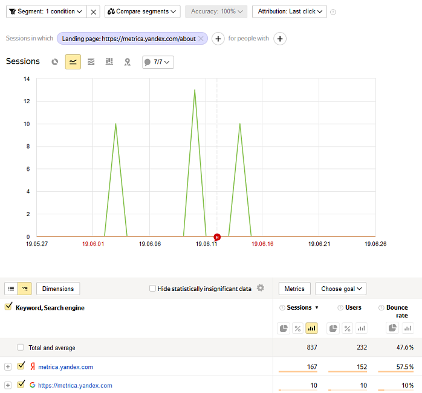Toggle Hide statistically insignificant data checkbox
The width and height of the screenshot is (422, 393).
pos(152,289)
